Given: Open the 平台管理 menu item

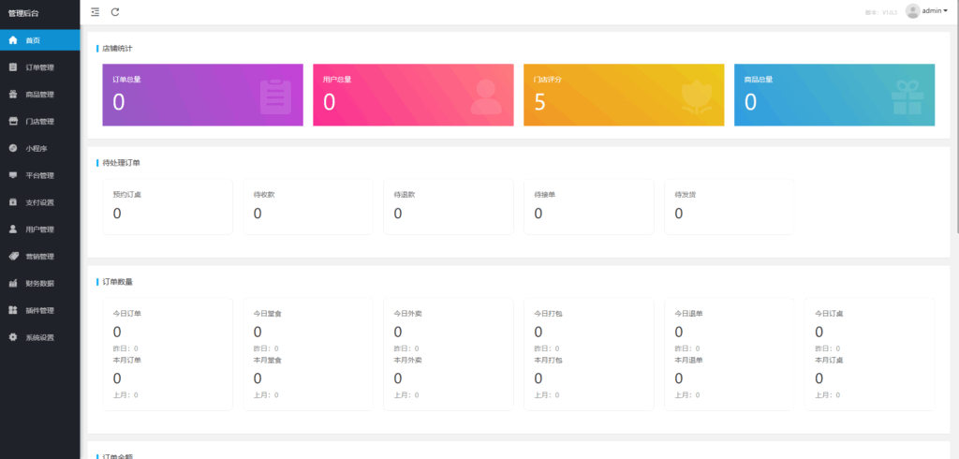Looking at the screenshot, I should click(39, 175).
